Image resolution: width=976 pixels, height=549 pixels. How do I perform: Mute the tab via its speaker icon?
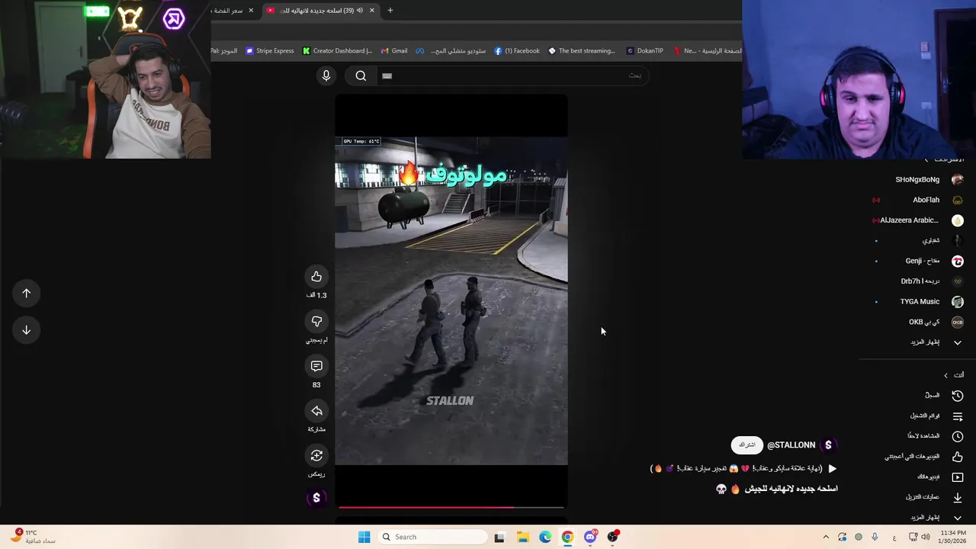point(360,10)
